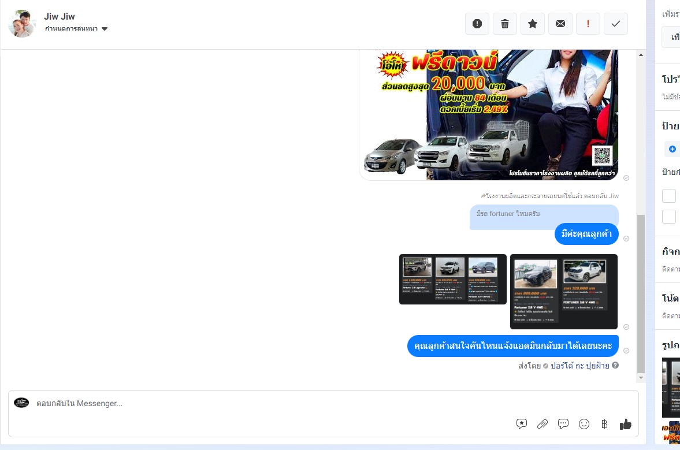This screenshot has width=680, height=450.
Task: Tick the second label checkbox in sidebar
Action: pos(668,216)
